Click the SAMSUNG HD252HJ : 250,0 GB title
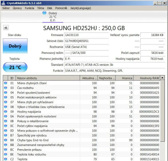 tap(84, 28)
